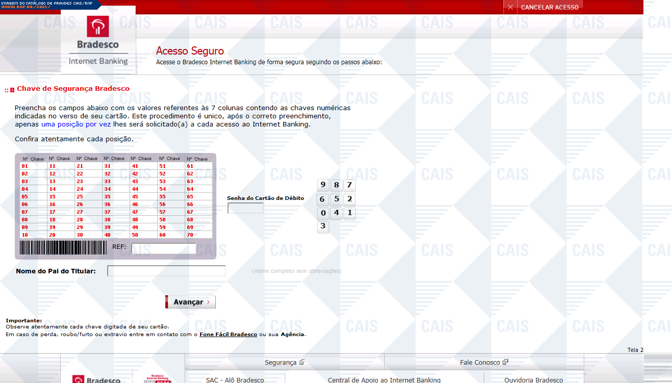This screenshot has height=383, width=672.
Task: Open the Fone Fácil Bradesco link
Action: click(x=228, y=335)
